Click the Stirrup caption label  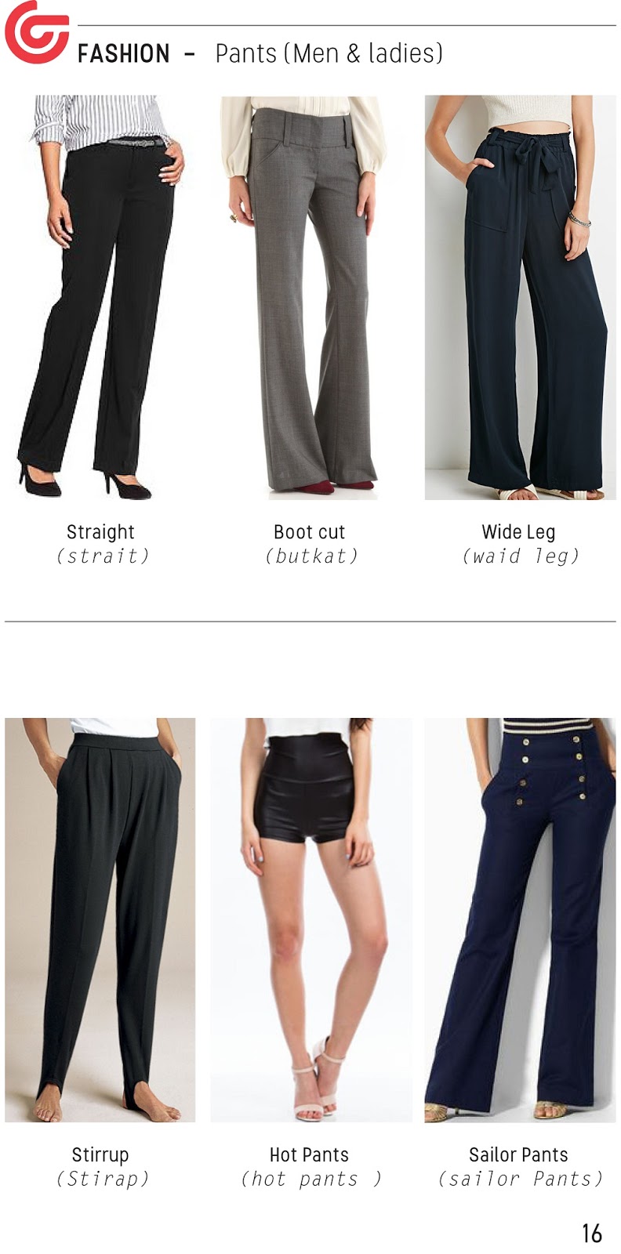click(100, 1154)
